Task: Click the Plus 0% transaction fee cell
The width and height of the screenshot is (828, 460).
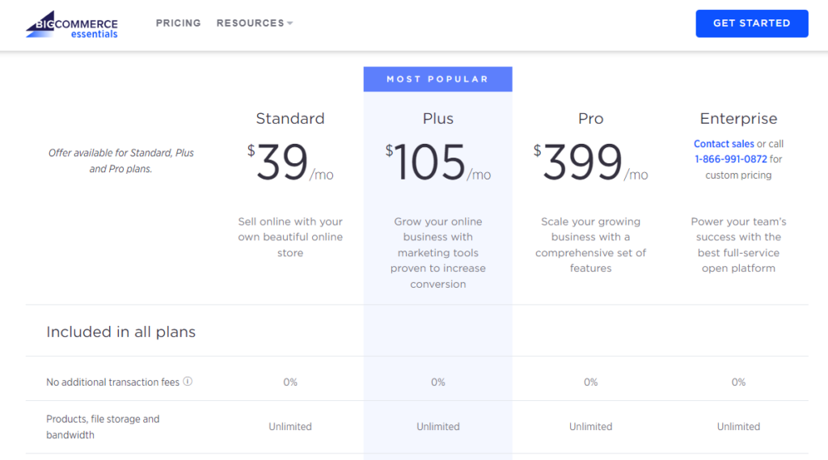Action: 437,382
